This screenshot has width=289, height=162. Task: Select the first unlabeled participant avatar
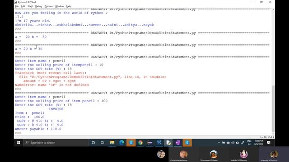pos(161,154)
